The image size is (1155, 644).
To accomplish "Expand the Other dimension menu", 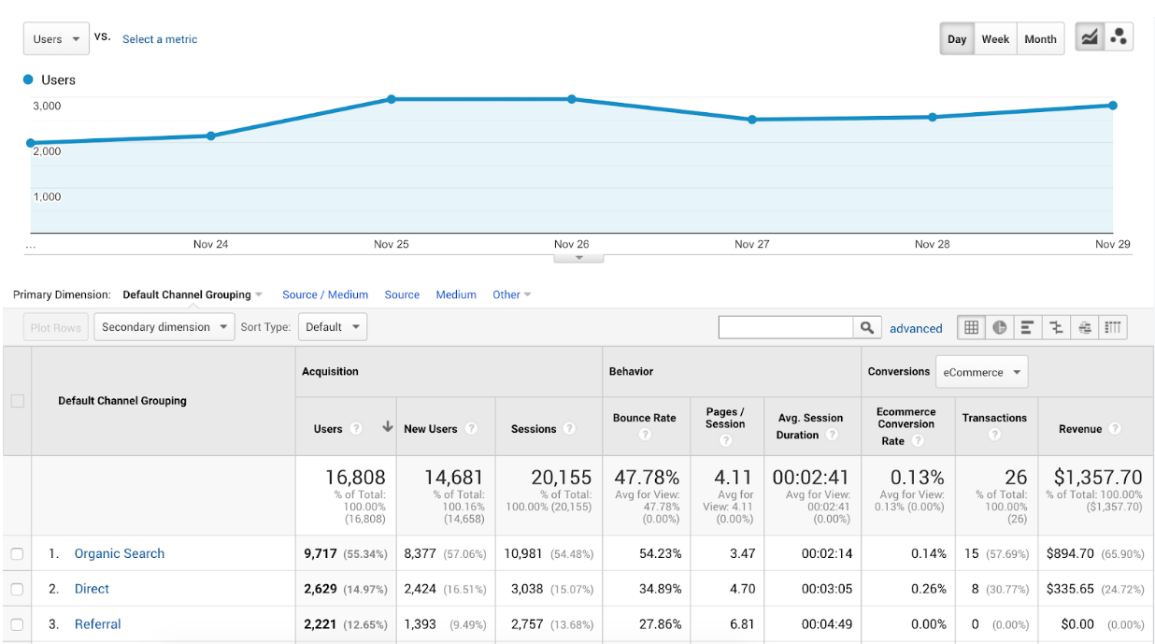I will tap(512, 294).
